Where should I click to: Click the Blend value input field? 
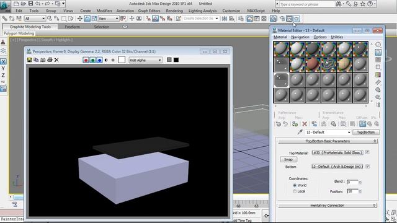click(x=352, y=182)
